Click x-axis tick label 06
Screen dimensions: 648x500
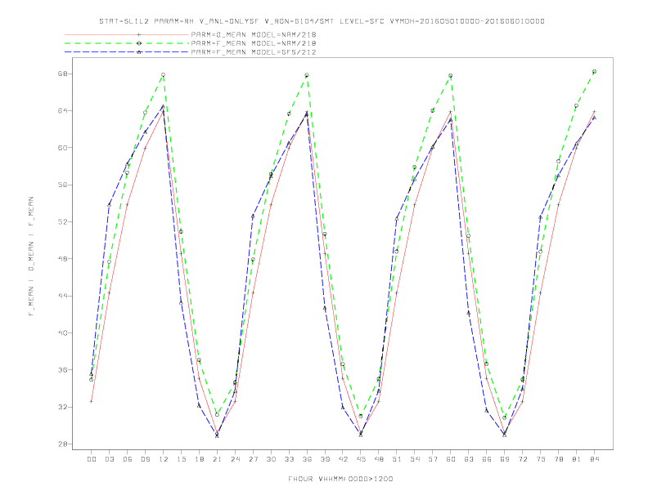coord(128,459)
